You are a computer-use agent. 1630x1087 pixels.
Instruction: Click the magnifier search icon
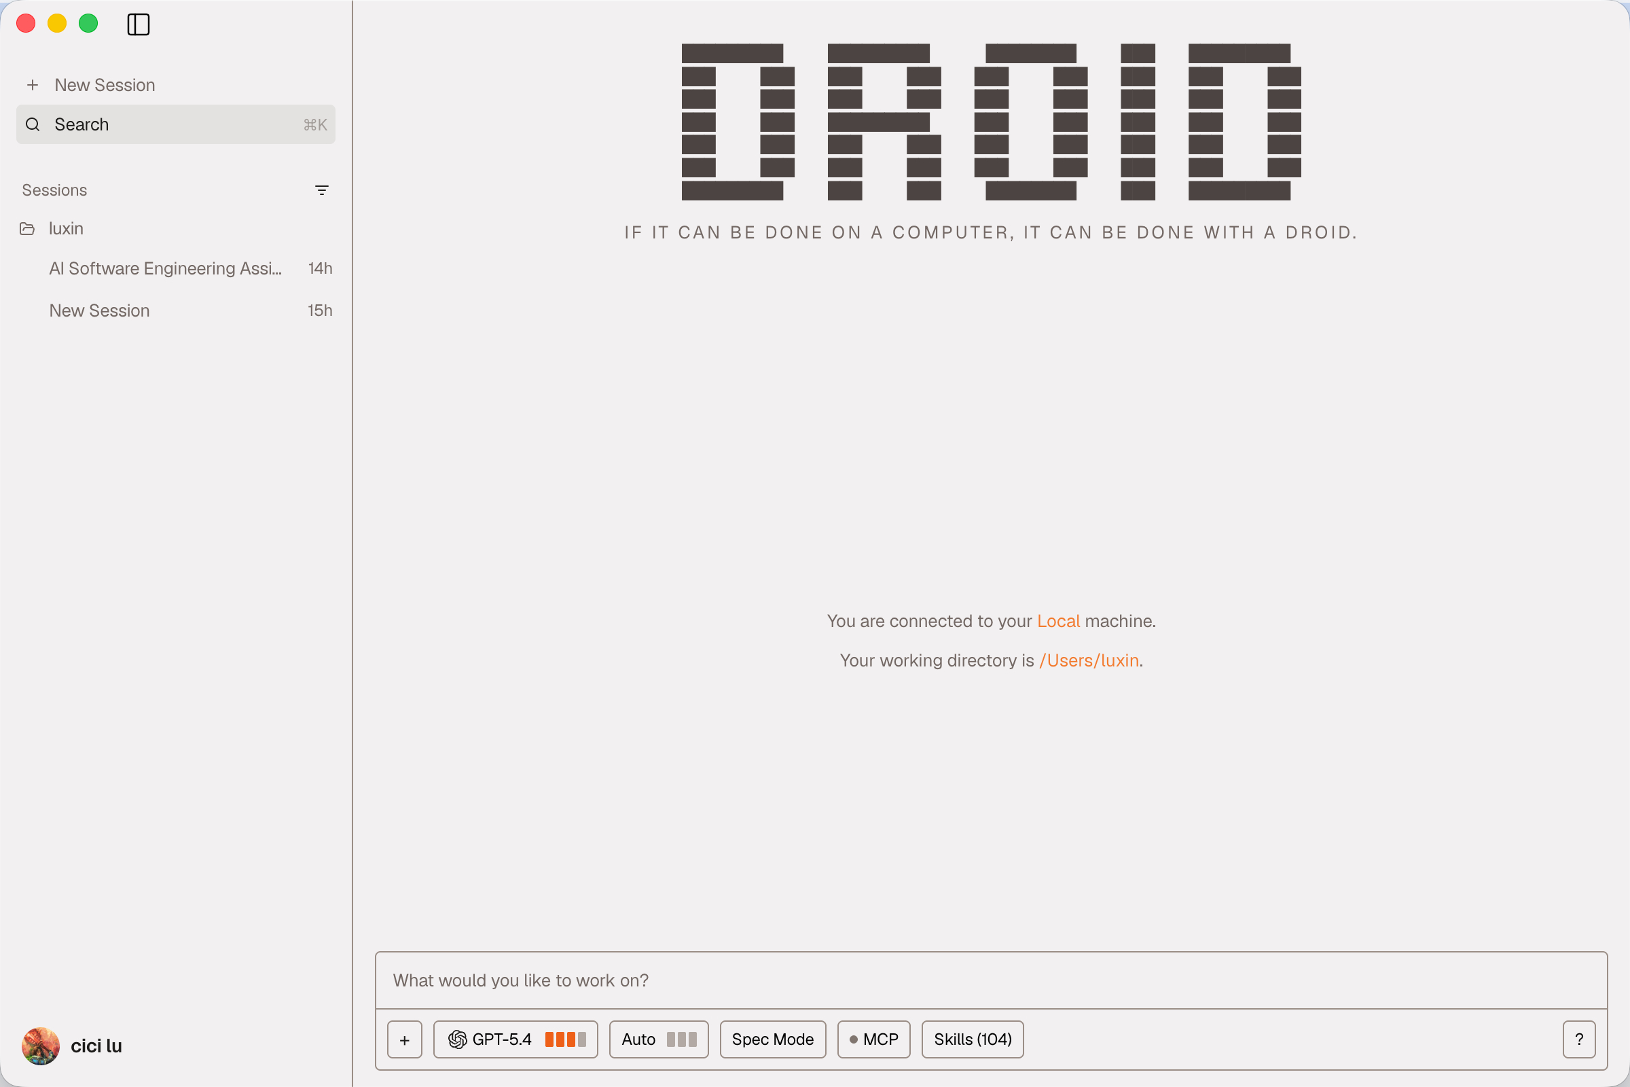[x=33, y=125]
